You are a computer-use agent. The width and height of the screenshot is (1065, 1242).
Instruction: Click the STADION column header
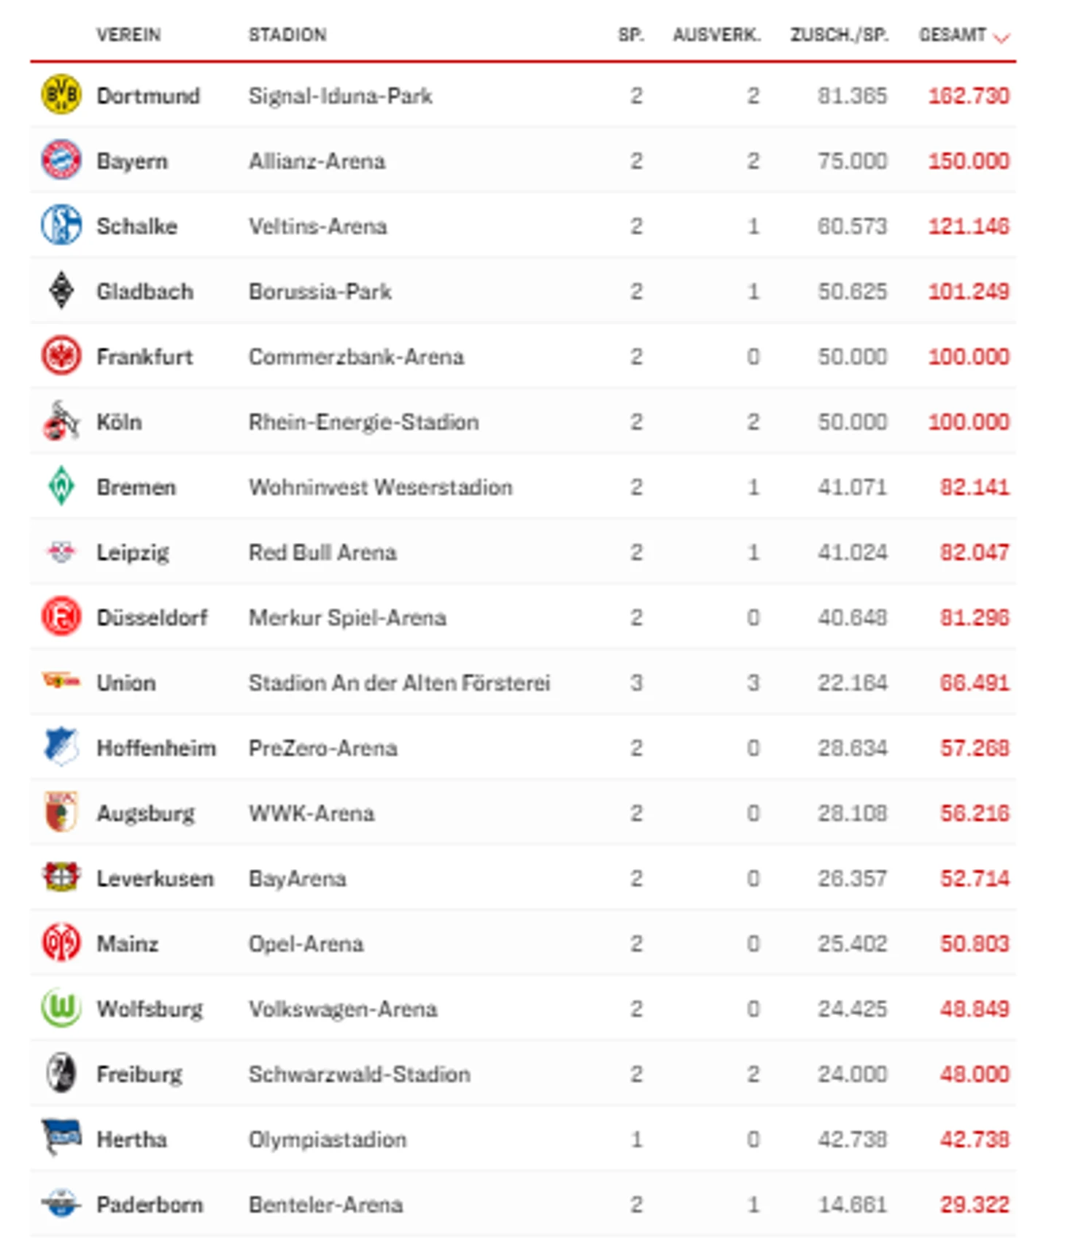[x=287, y=35]
